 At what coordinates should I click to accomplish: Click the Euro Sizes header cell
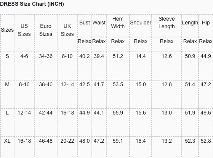pyautogui.click(x=46, y=30)
